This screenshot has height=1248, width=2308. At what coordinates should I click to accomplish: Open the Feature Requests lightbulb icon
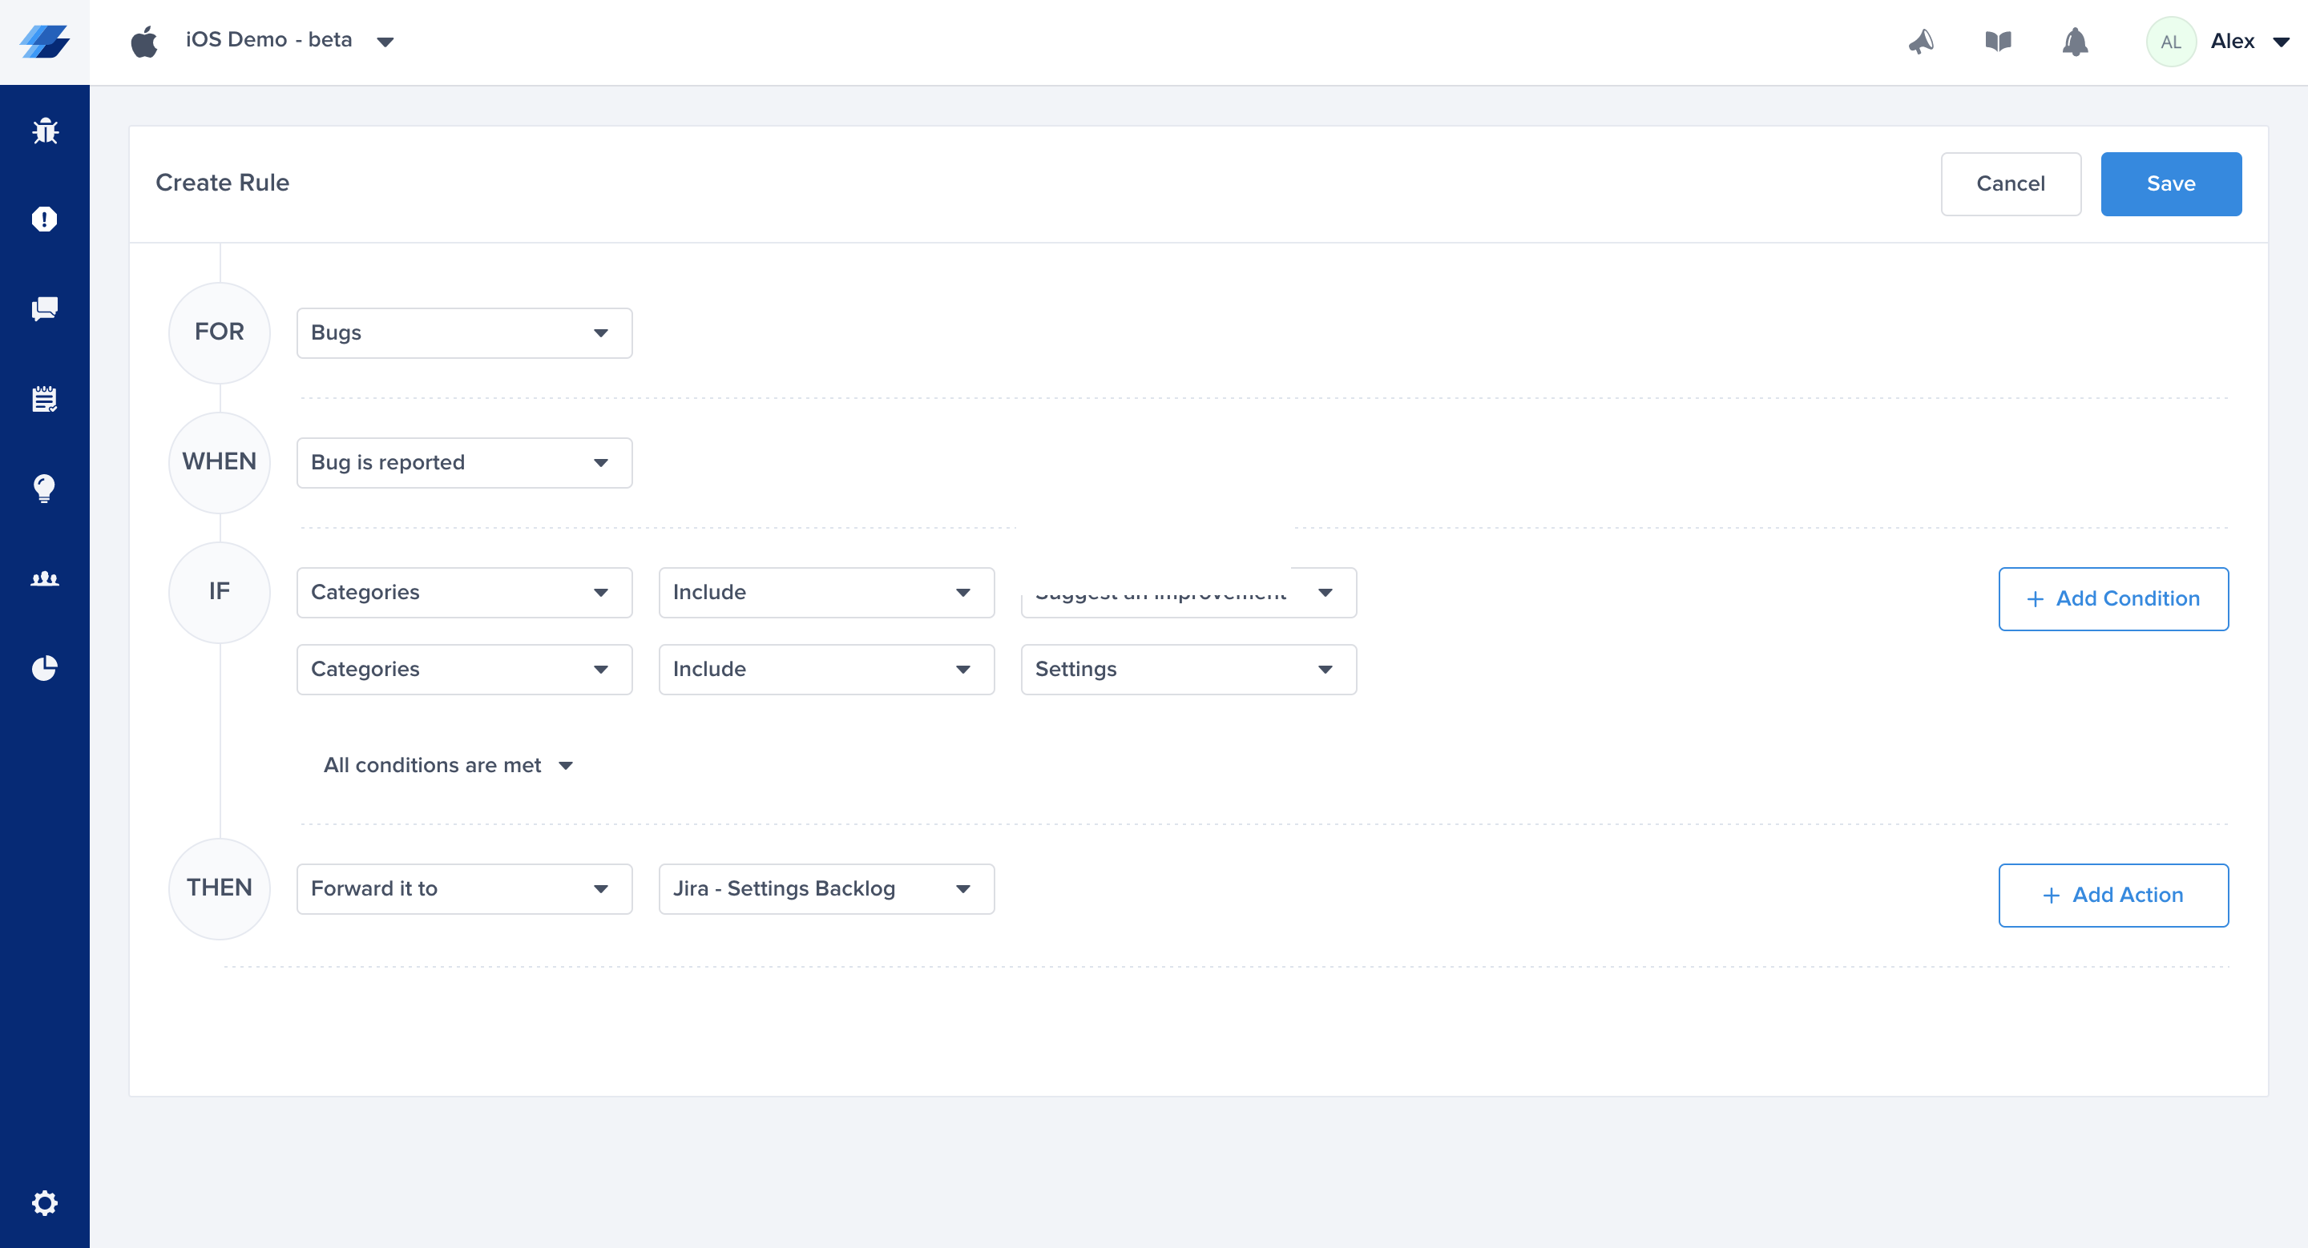coord(45,488)
